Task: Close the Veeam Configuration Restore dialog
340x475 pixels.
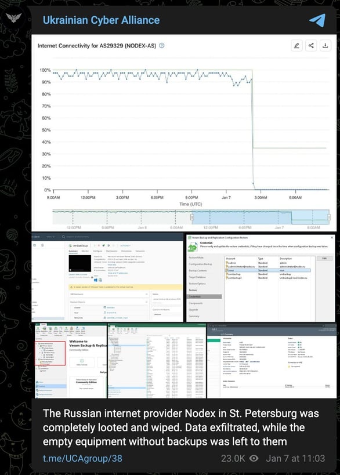Action: click(x=332, y=238)
